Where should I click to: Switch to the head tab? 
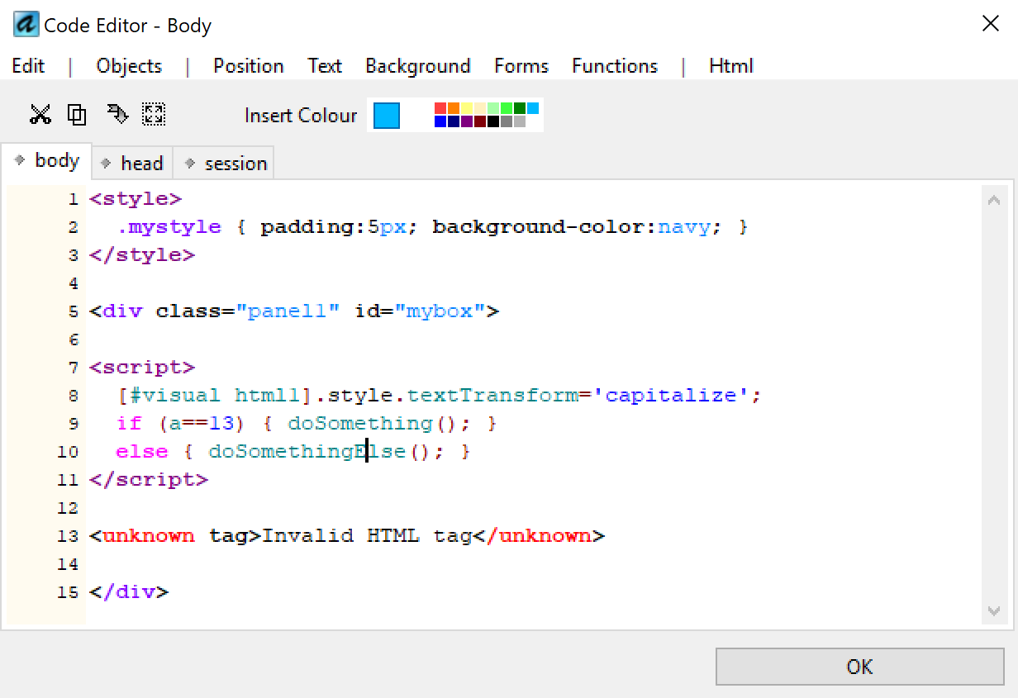(x=132, y=164)
